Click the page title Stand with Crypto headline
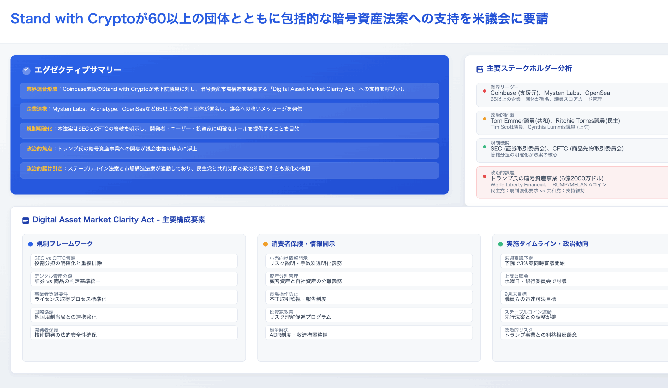This screenshot has width=668, height=388. pyautogui.click(x=279, y=19)
